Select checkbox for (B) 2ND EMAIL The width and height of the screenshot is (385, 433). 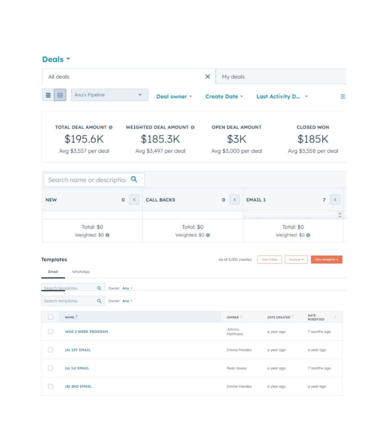tap(51, 386)
